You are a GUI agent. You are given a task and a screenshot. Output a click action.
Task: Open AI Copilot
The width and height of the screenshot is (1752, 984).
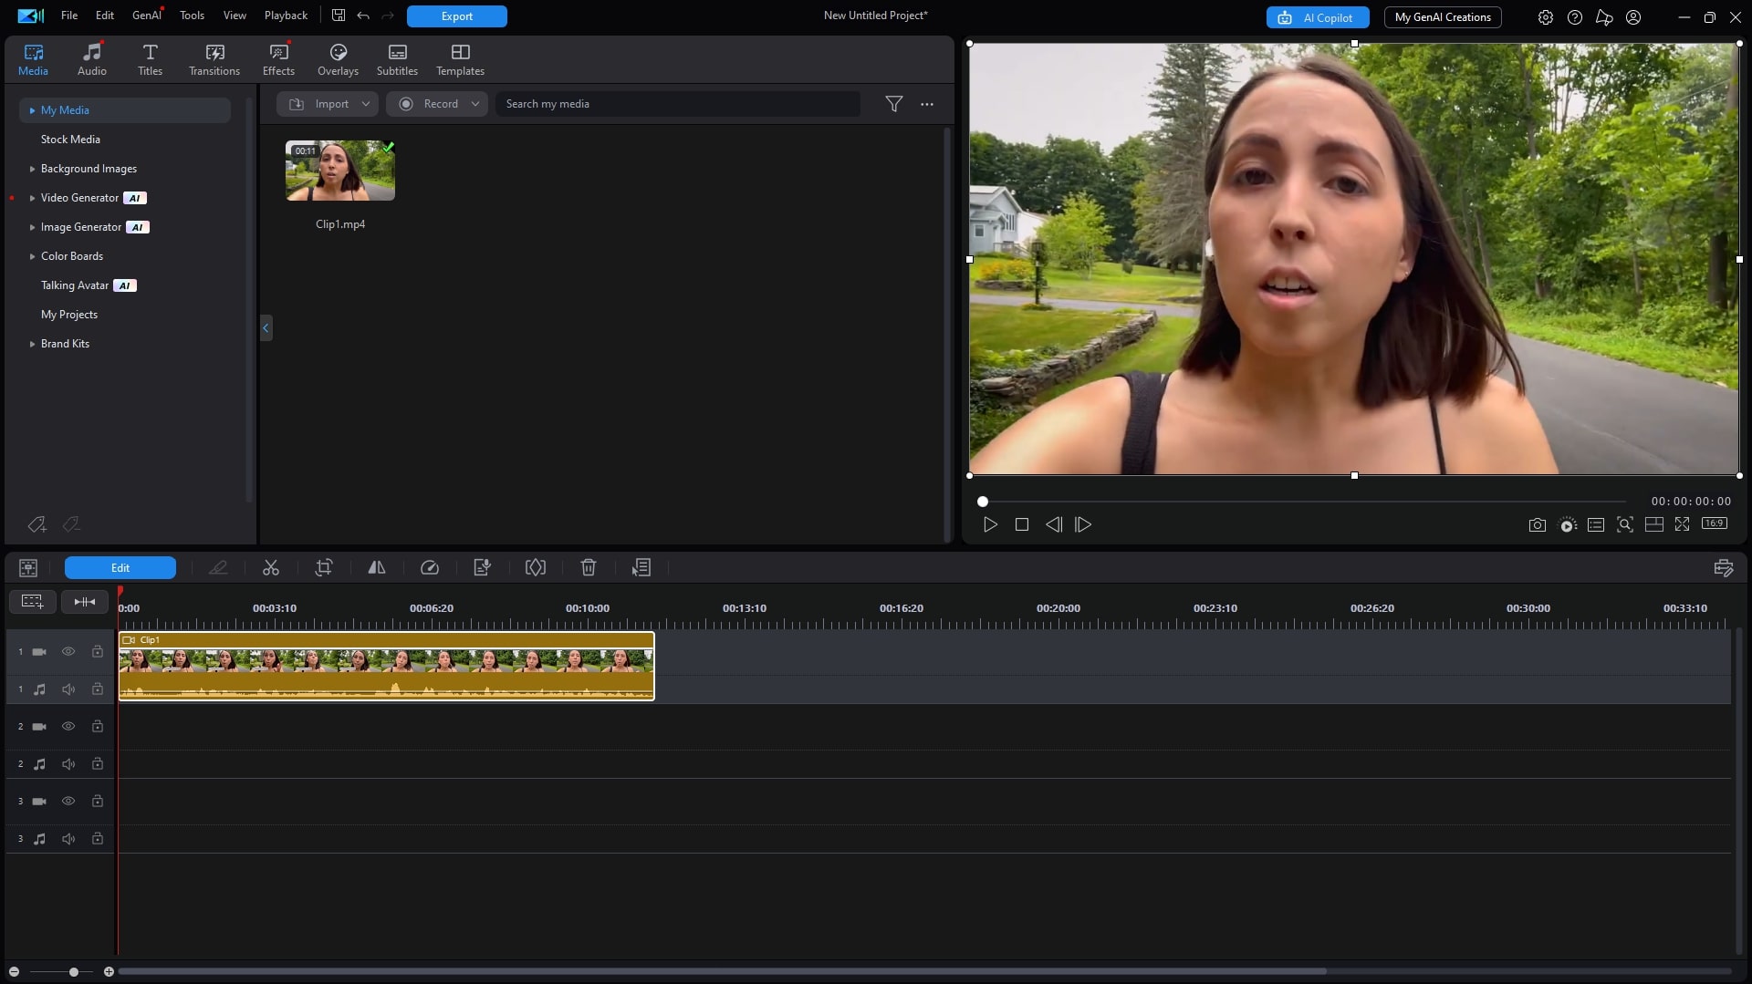pyautogui.click(x=1317, y=16)
